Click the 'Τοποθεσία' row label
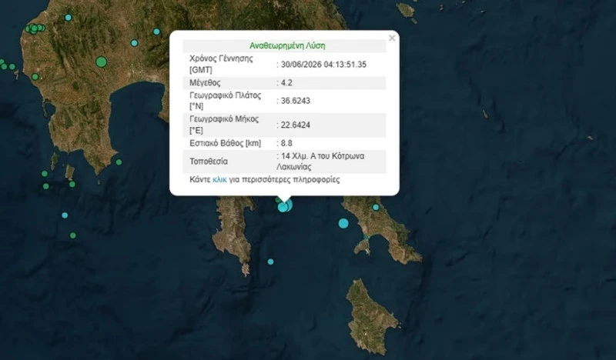Screen dimensions: 616x360 (209, 162)
